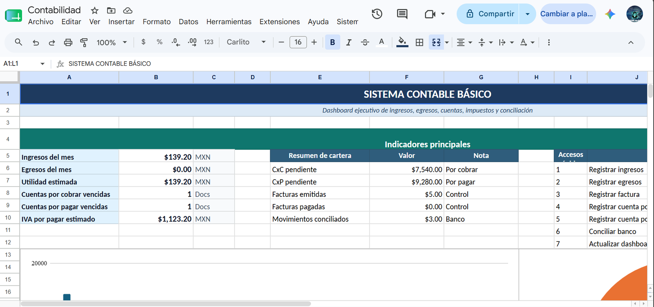
Task: Select column B header
Action: 156,77
